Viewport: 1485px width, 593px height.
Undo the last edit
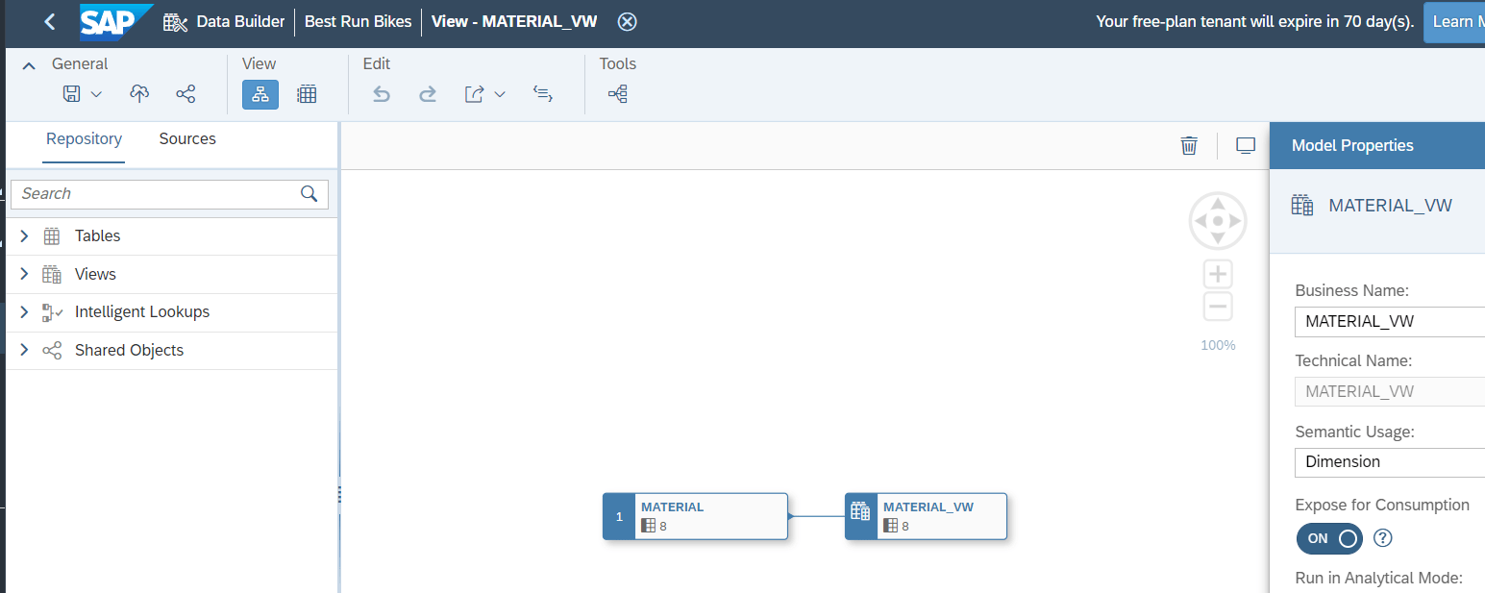381,93
